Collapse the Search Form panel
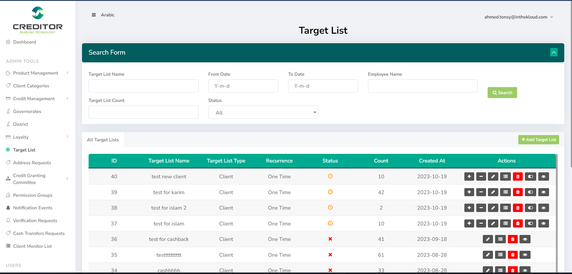 pos(554,52)
